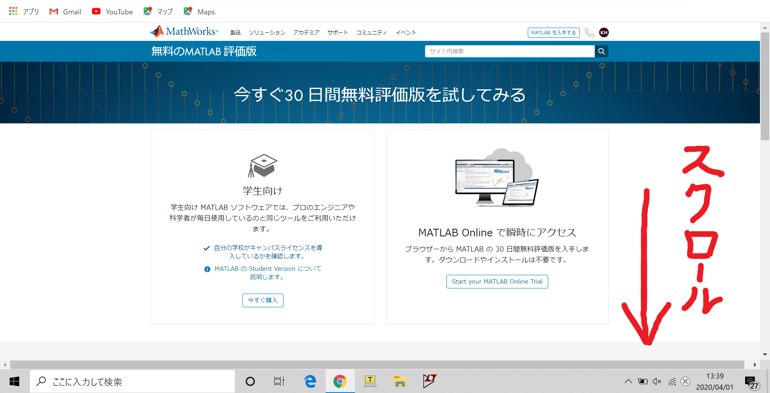Open the マップ bookmark
Image resolution: width=770 pixels, height=393 pixels.
158,12
